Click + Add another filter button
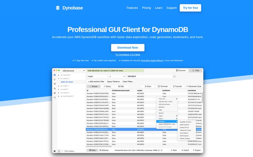Screen dimensions: 253x157 coord(96,82)
